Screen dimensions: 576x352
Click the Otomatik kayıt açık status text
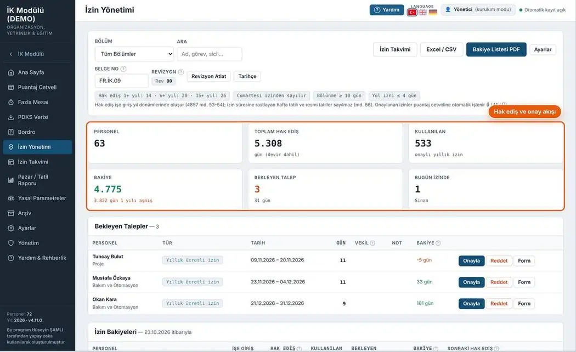tap(545, 10)
